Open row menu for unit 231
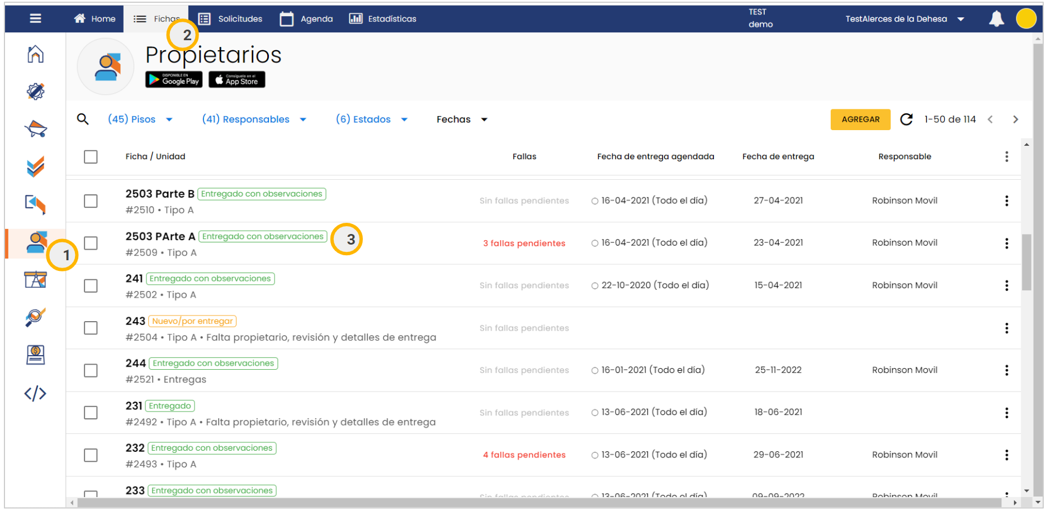The width and height of the screenshot is (1046, 511). pos(1006,413)
